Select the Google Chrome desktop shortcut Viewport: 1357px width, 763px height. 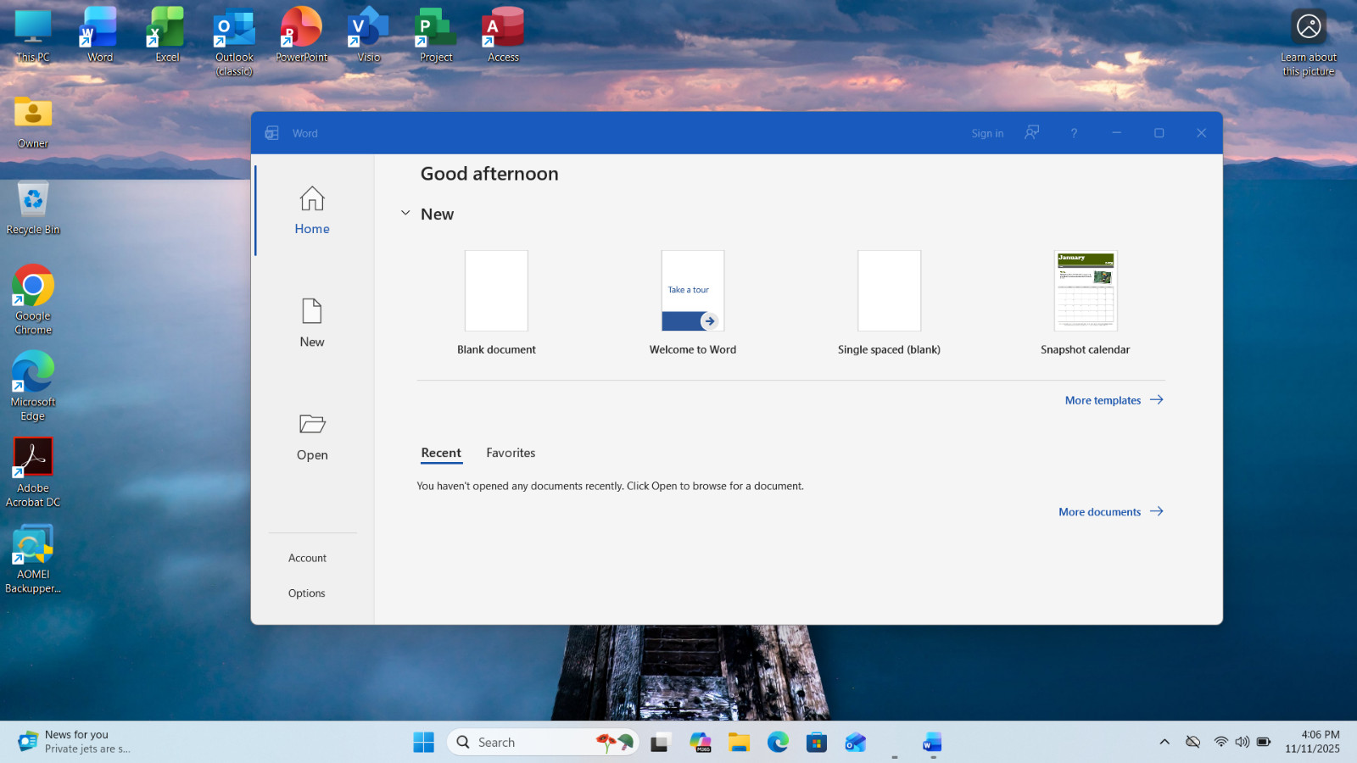coord(33,300)
